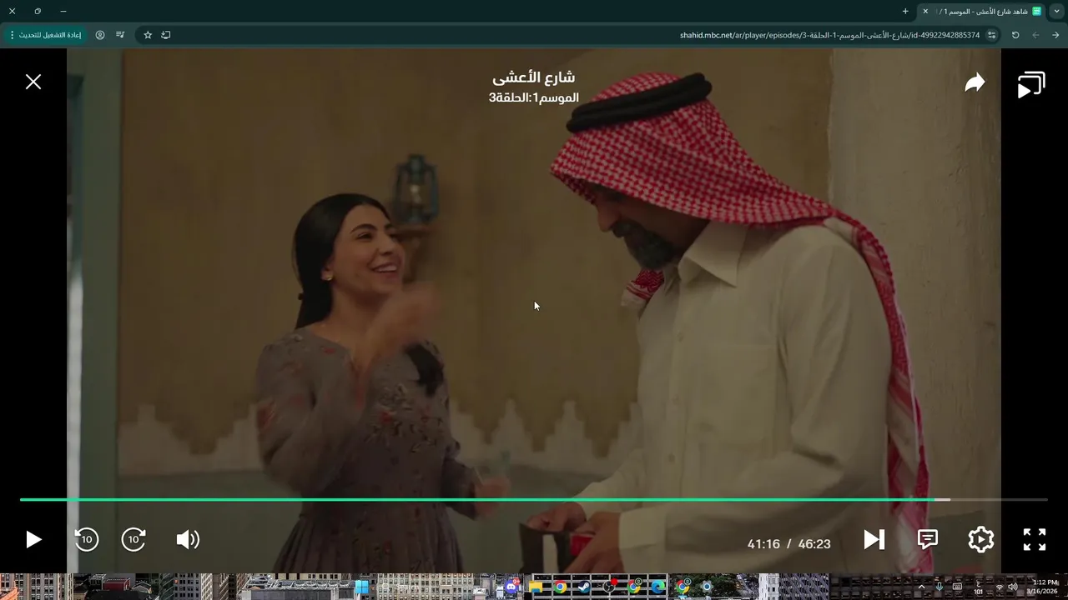Cast video to another screen
The height and width of the screenshot is (600, 1068).
(x=1031, y=84)
